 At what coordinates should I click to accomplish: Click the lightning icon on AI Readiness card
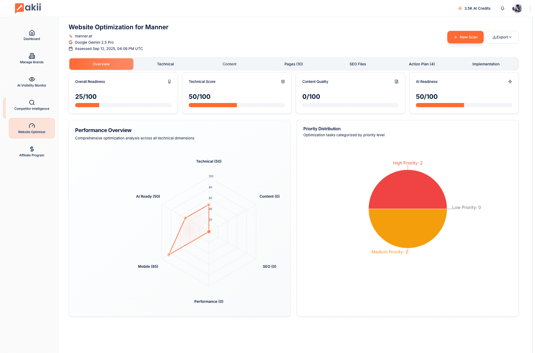(x=510, y=82)
